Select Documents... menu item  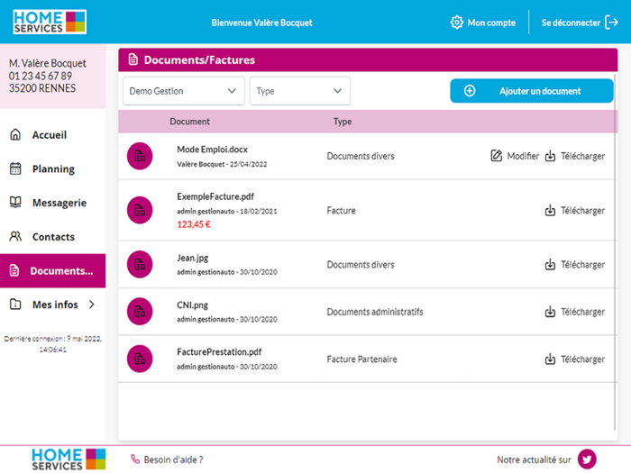(x=52, y=270)
